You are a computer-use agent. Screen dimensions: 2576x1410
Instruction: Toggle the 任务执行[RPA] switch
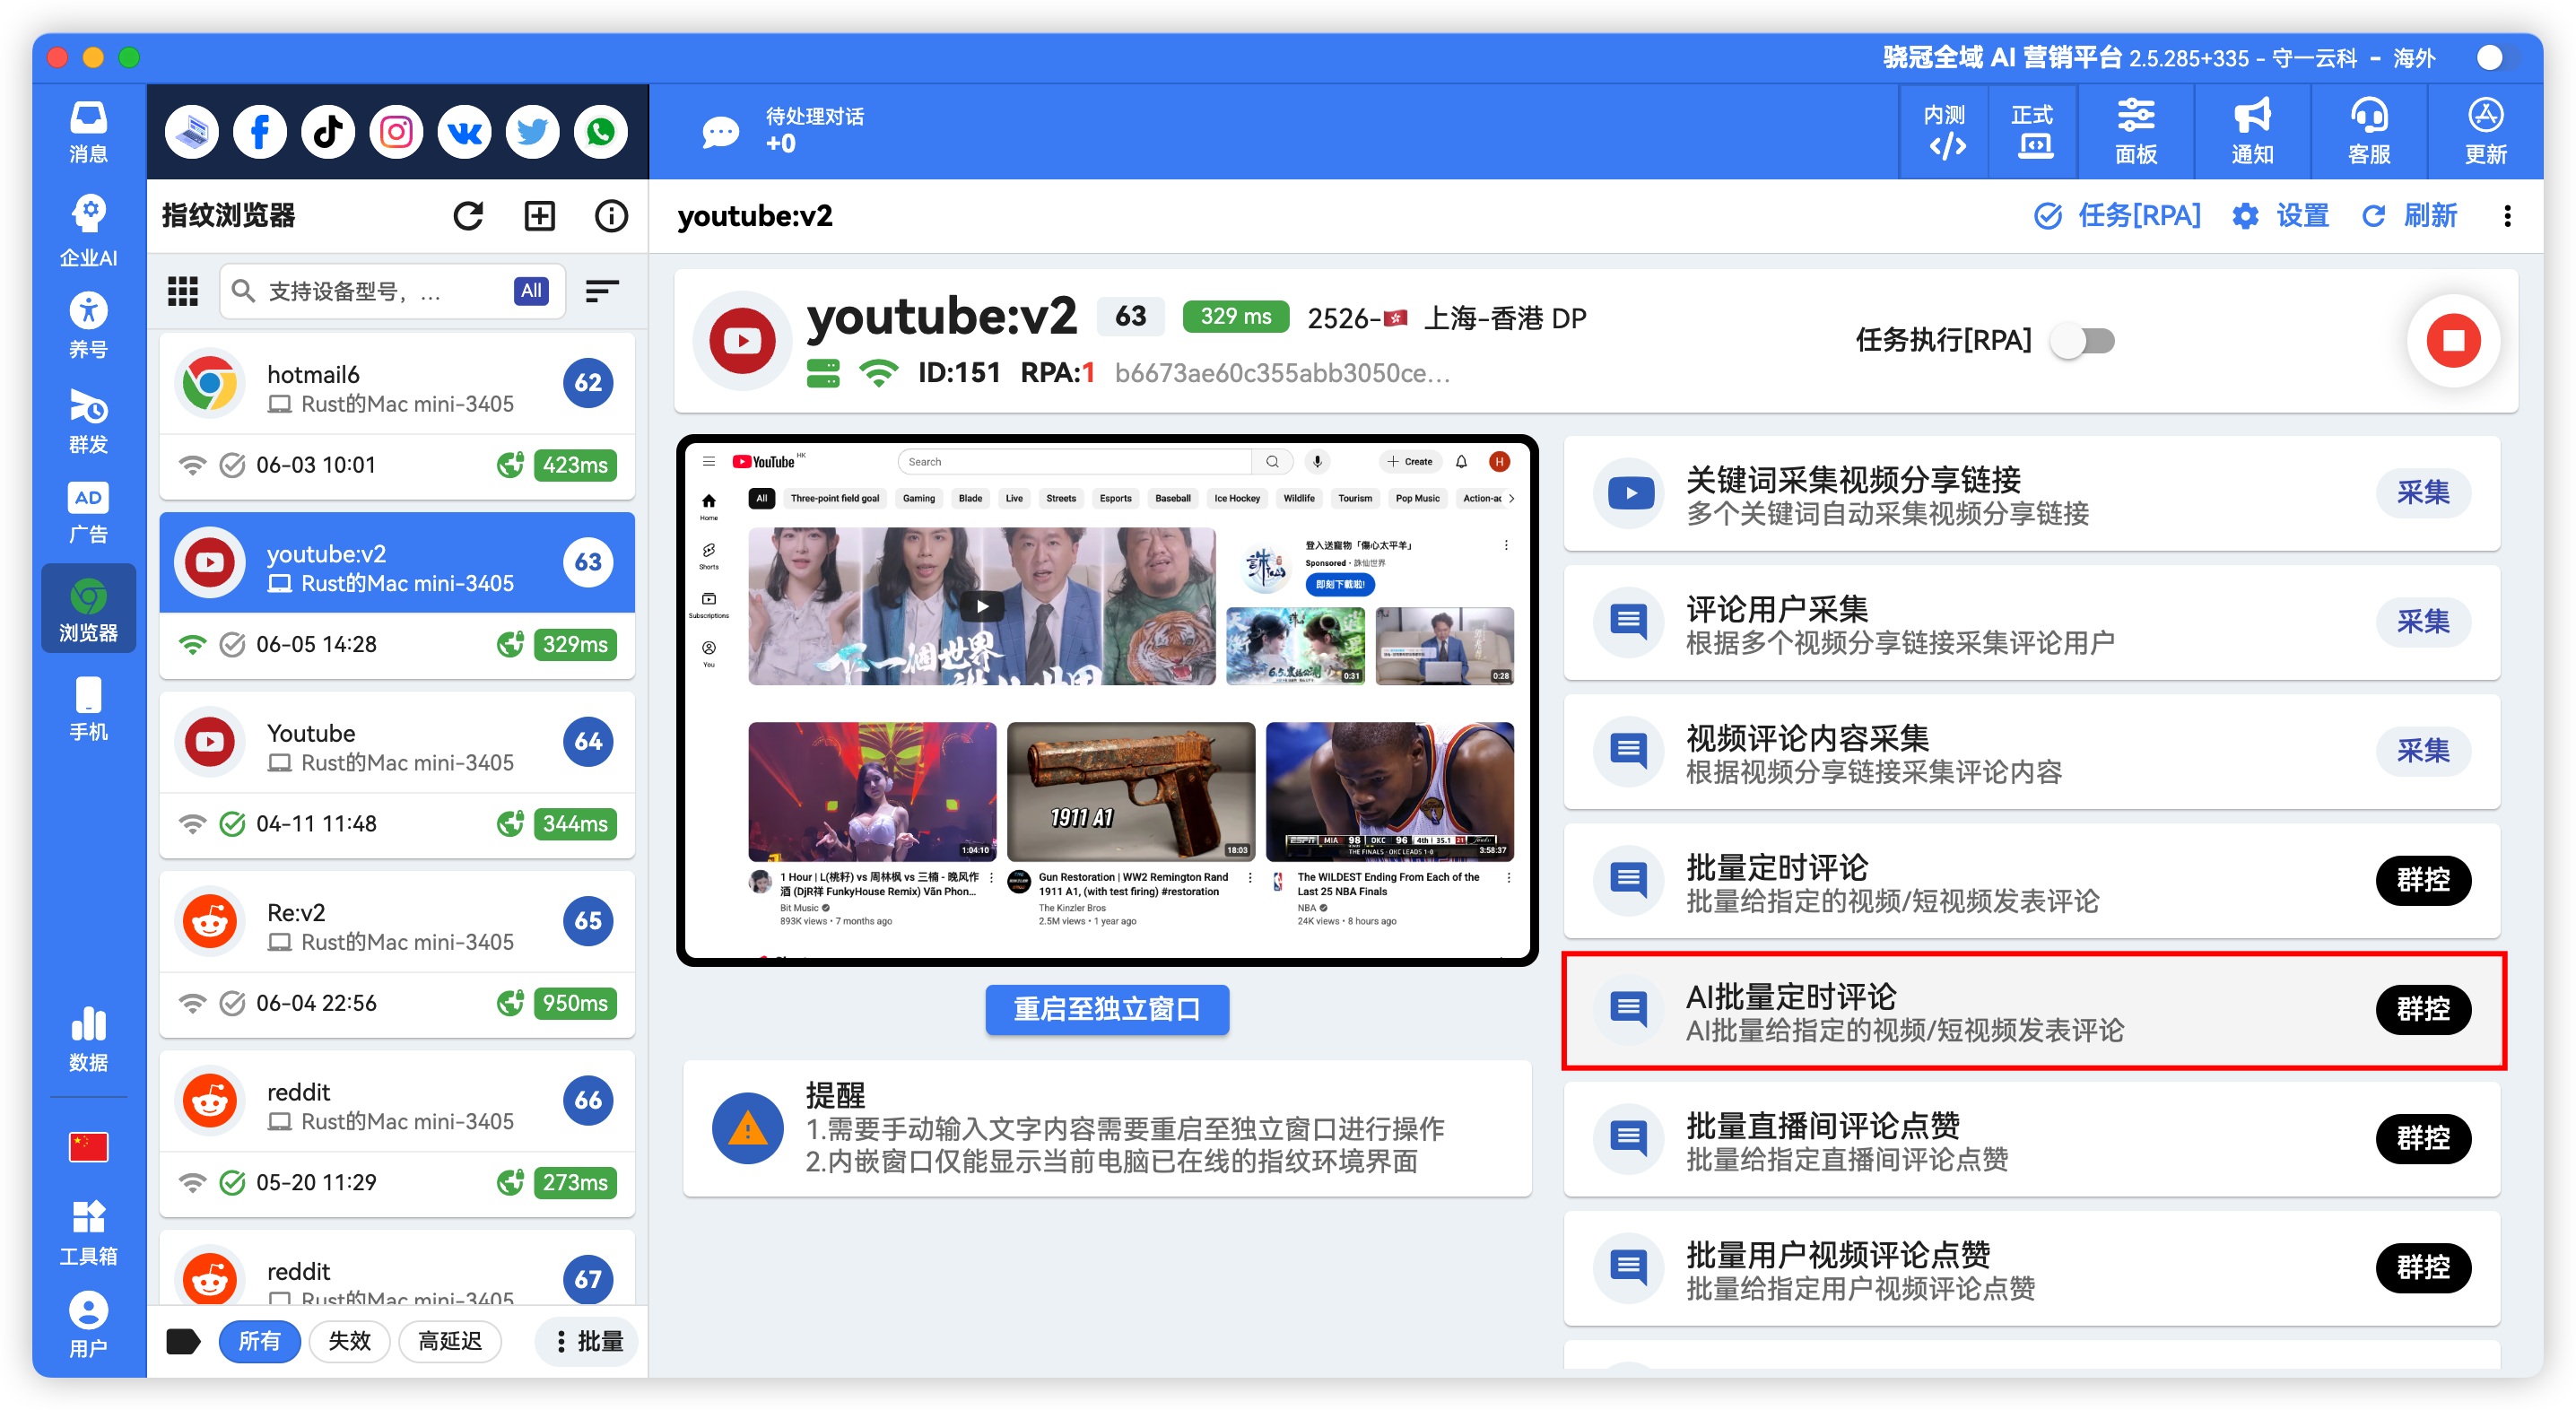(x=2084, y=341)
